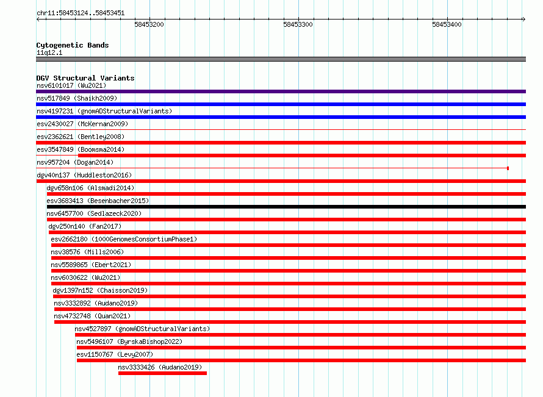Image resolution: width=543 pixels, height=397 pixels.
Task: Click the dark purple nsv6101017 variant bar
Action: click(281, 91)
